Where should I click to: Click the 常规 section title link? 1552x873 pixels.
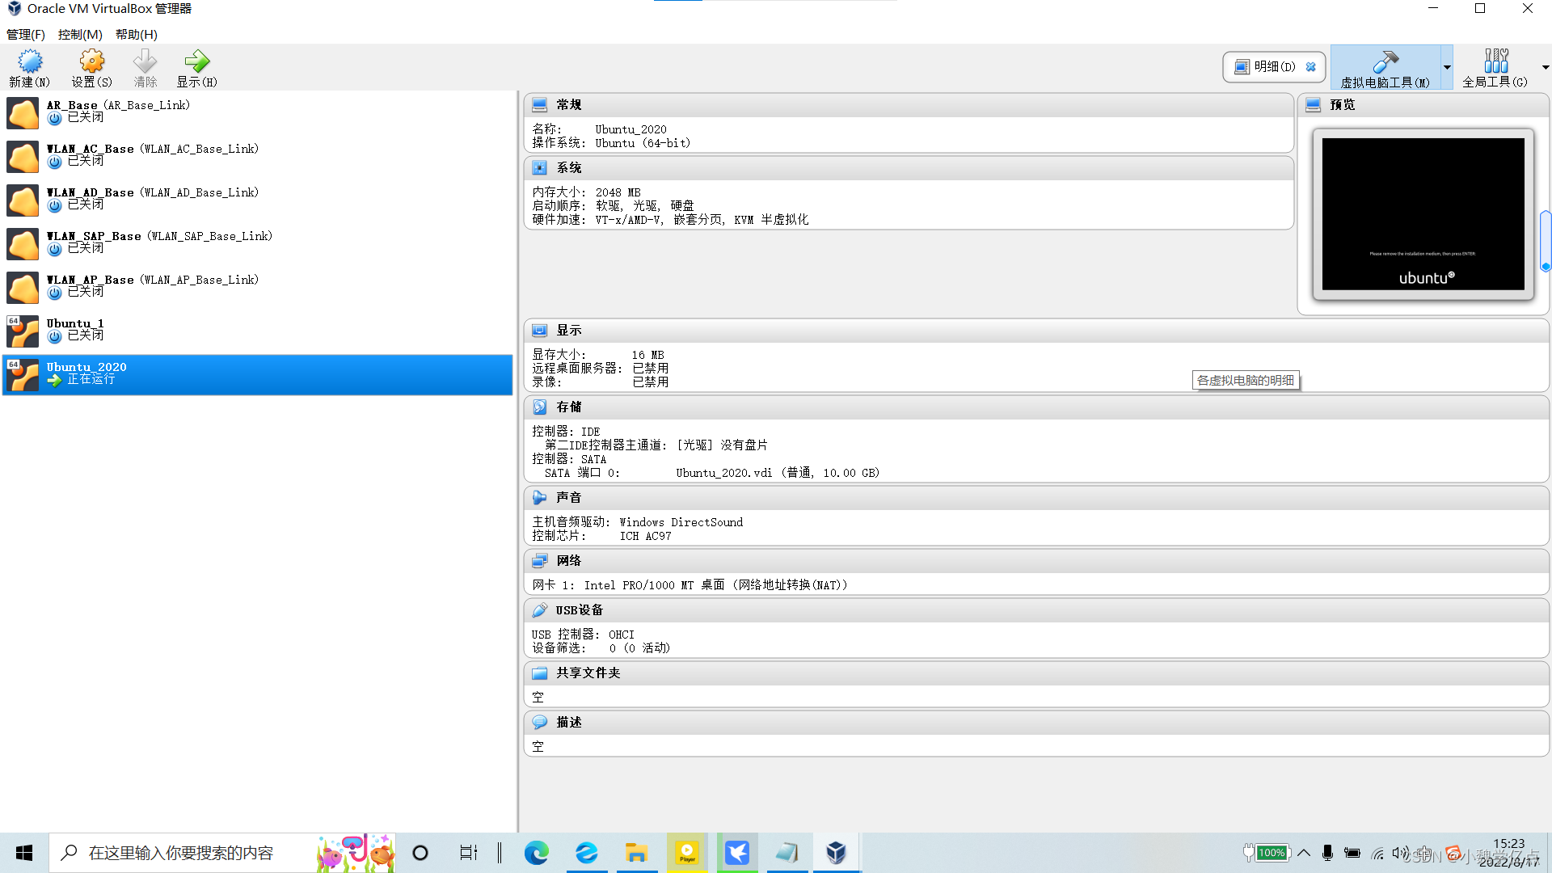pos(569,105)
